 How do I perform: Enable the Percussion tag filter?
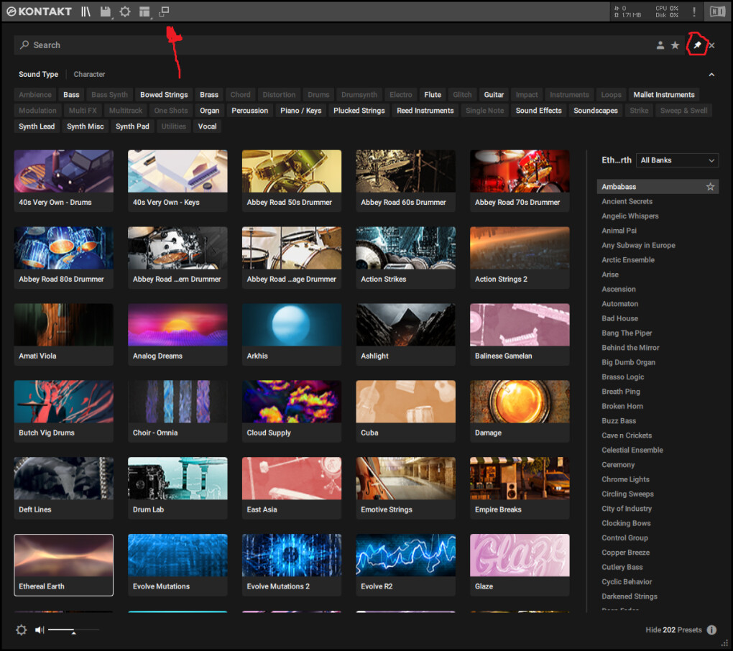pyautogui.click(x=249, y=110)
